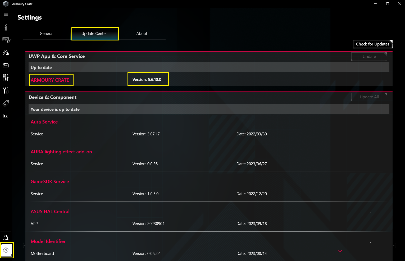Click the Check for Updates button
Viewport: 405px width, 261px height.
tap(372, 44)
